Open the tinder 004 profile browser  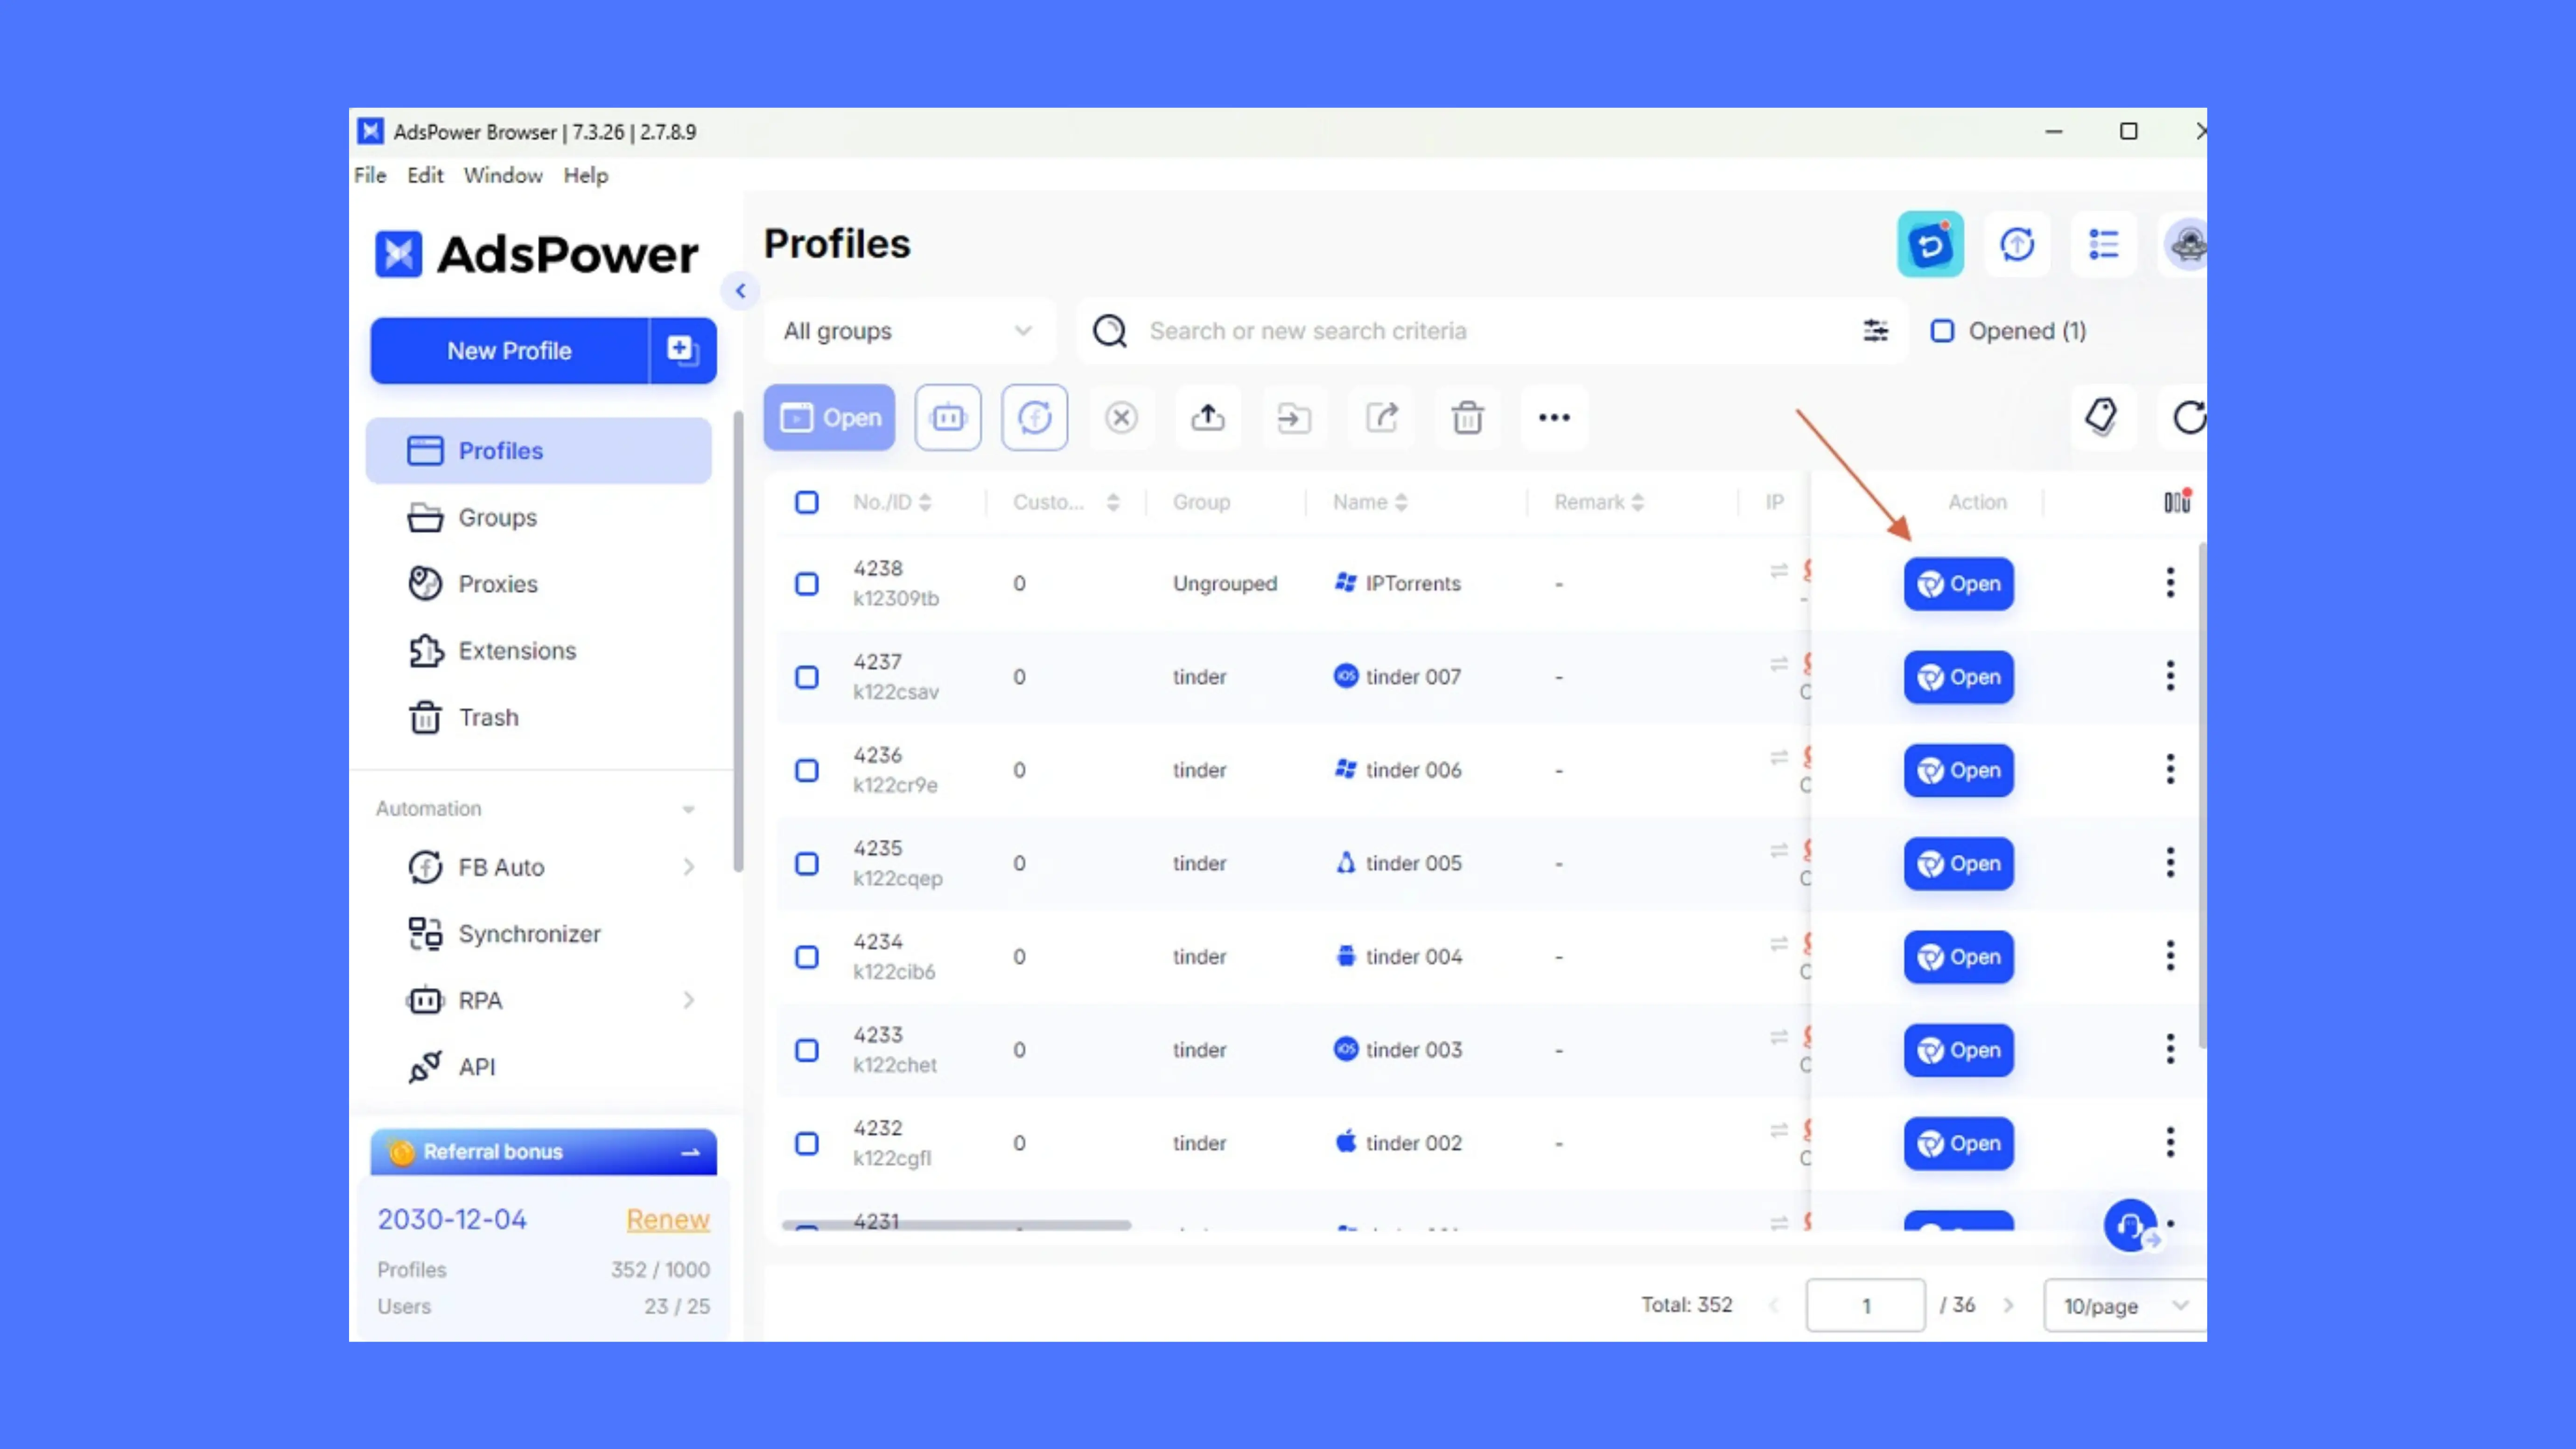(x=1958, y=957)
